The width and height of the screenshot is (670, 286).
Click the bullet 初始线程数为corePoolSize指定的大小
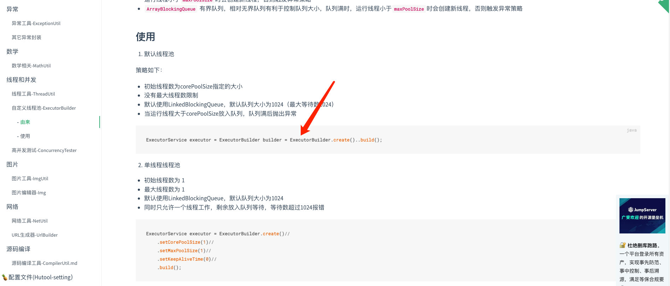[193, 86]
